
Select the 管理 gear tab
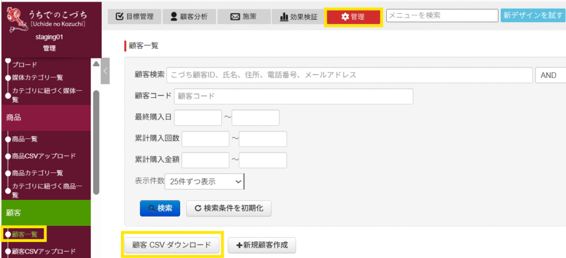click(353, 17)
